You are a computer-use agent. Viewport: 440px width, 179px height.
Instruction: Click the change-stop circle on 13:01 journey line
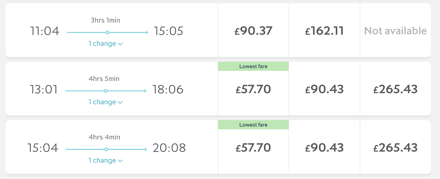click(x=106, y=91)
